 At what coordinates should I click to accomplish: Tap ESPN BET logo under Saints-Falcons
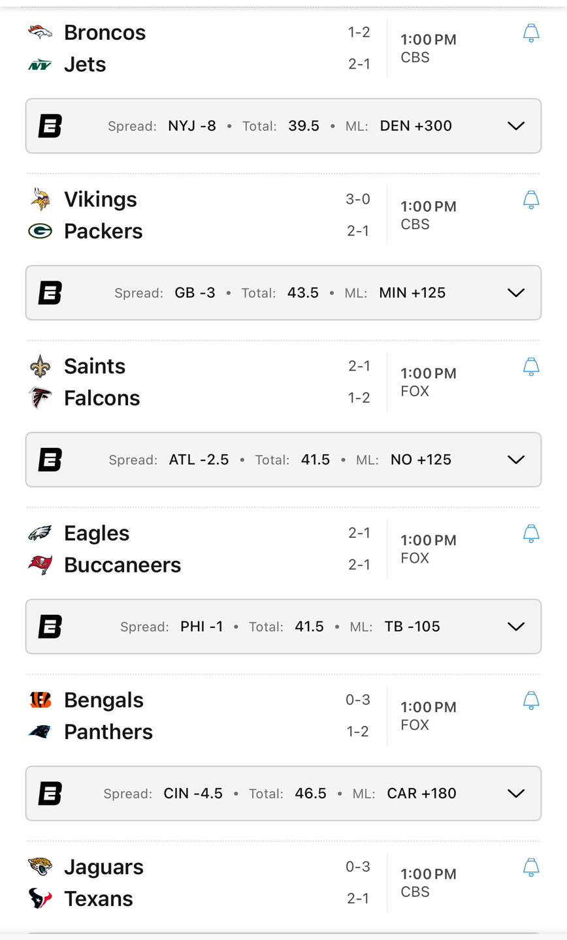[x=50, y=460]
